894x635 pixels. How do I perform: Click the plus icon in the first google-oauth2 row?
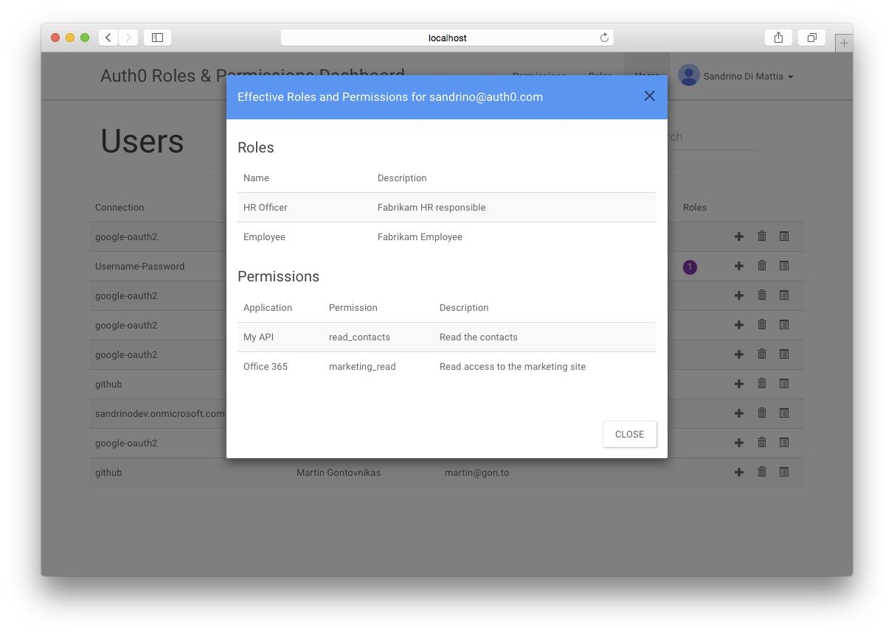(x=739, y=236)
